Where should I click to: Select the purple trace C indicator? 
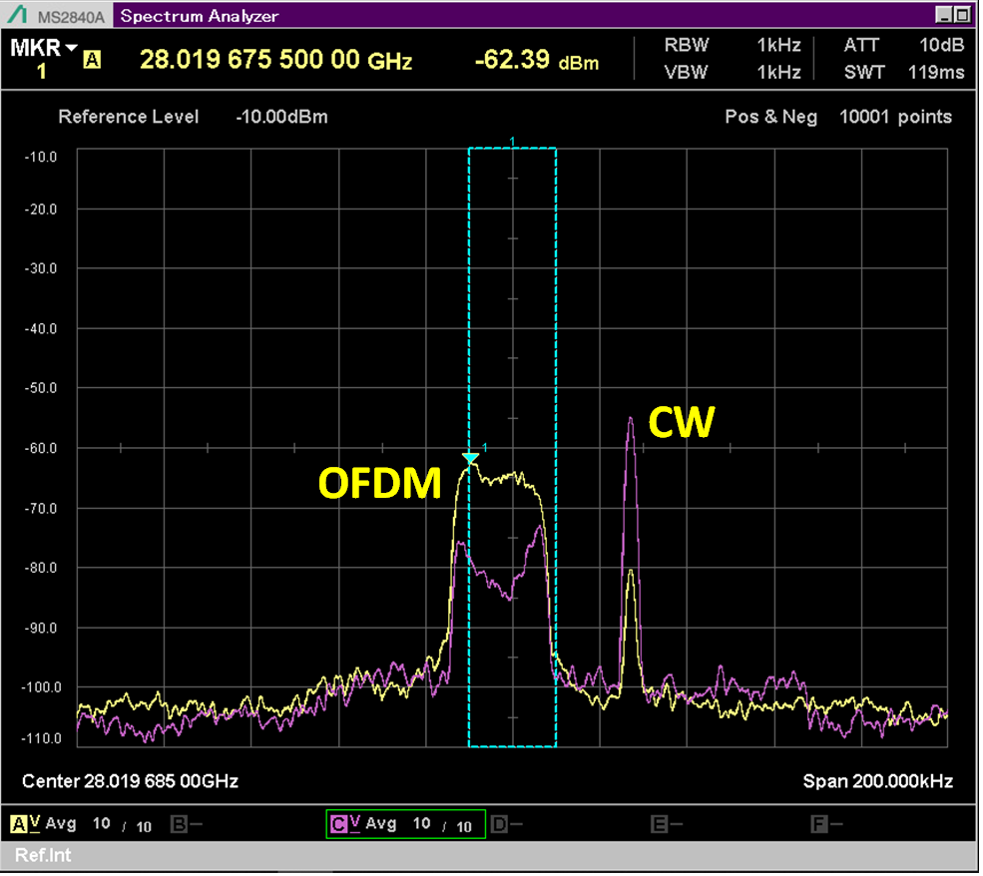339,824
